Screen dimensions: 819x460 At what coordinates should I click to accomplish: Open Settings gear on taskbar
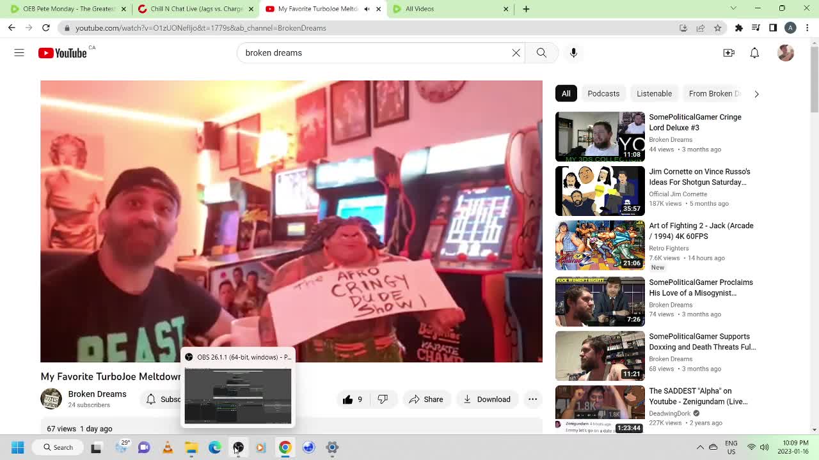[332, 447]
